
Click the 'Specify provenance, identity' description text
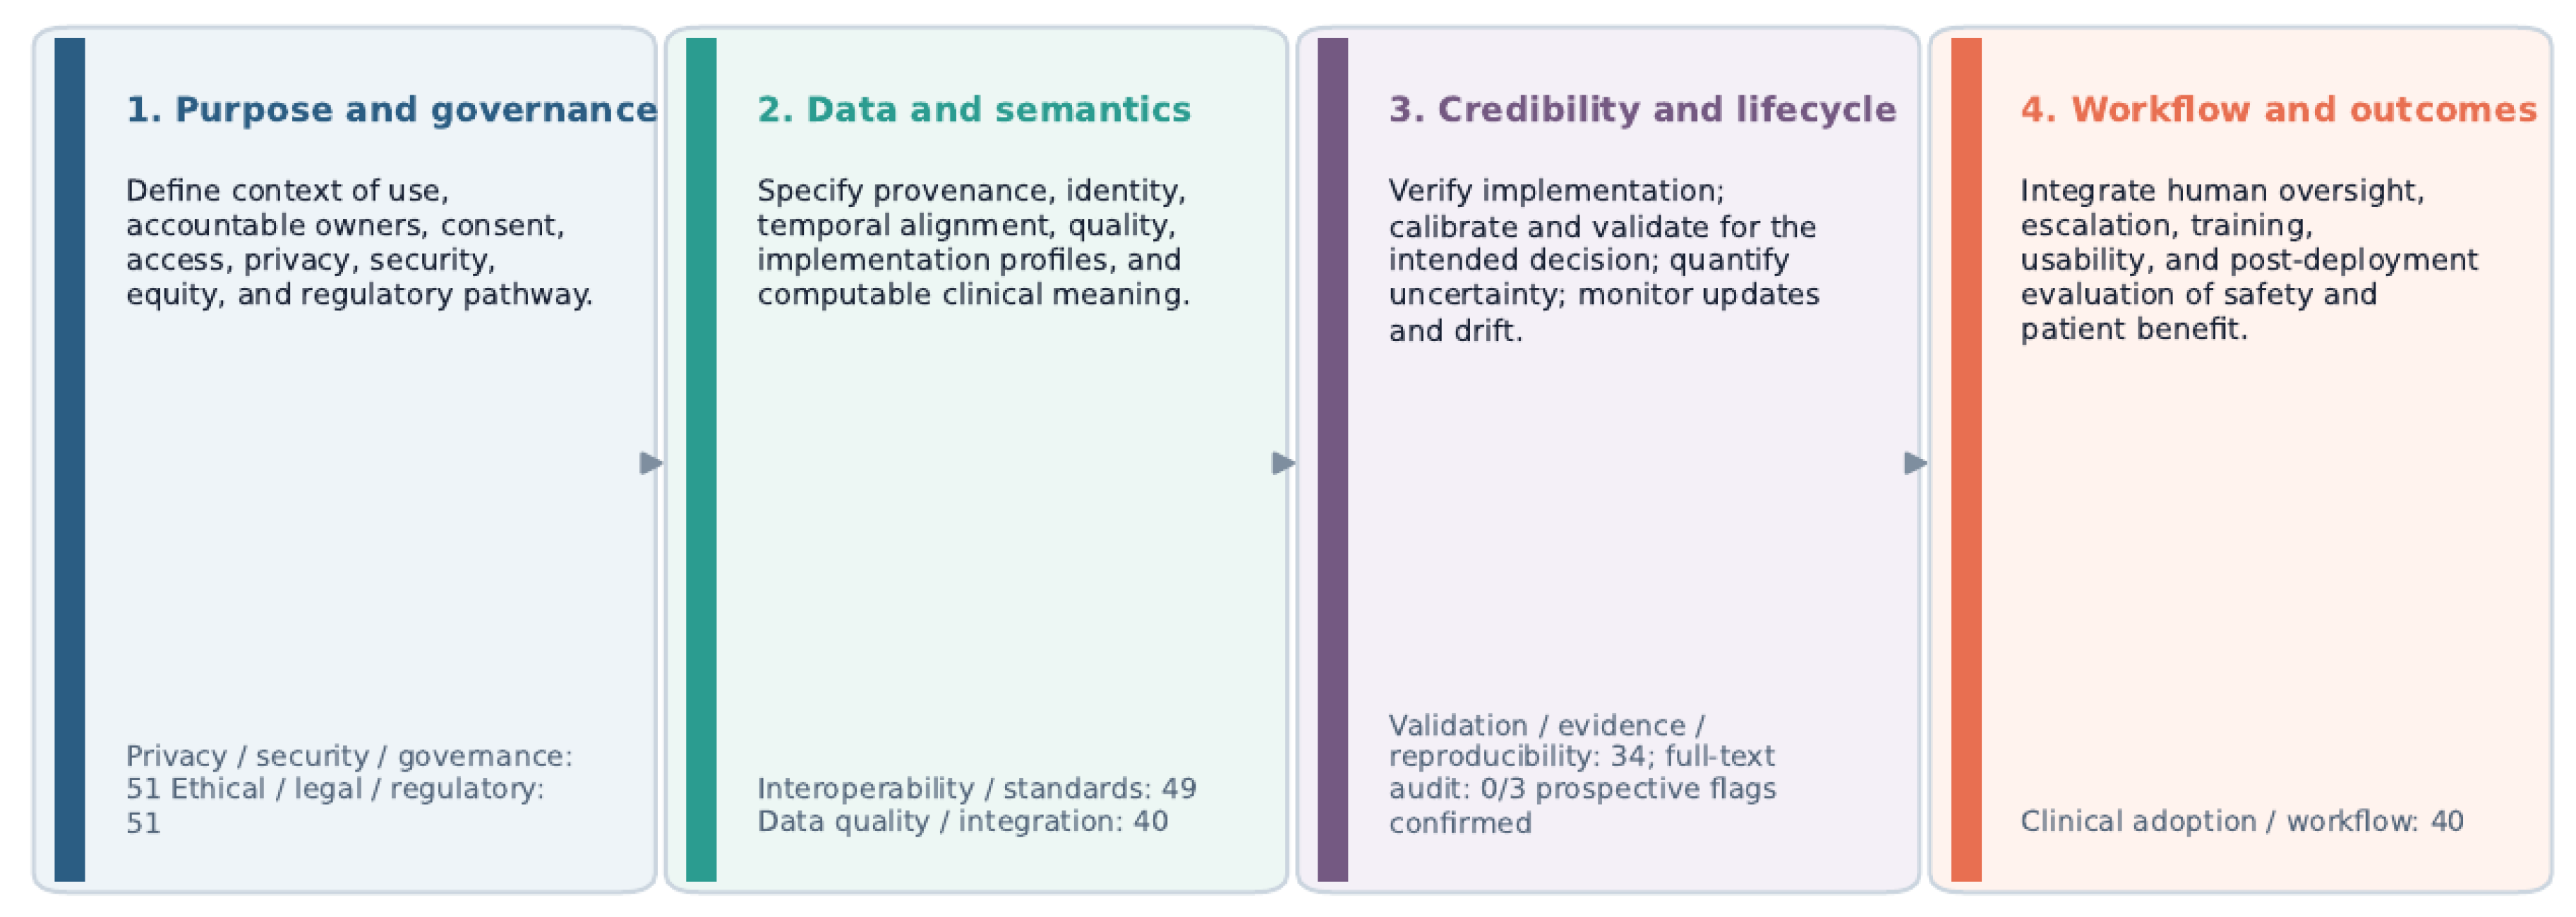point(973,242)
